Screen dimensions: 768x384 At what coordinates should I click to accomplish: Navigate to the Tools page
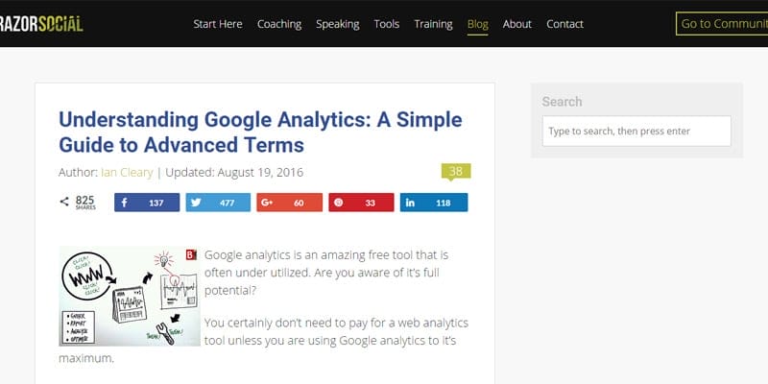tap(387, 24)
